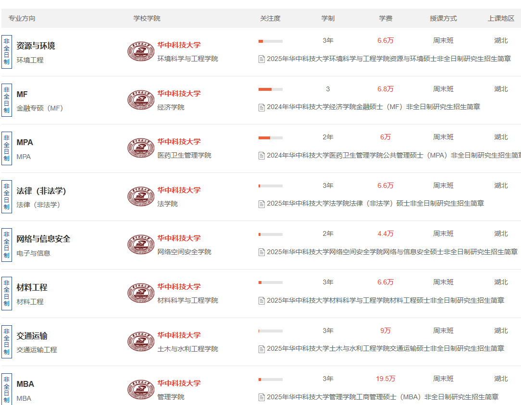
Task: Click the 6.8万 tuition value
Action: 385,89
